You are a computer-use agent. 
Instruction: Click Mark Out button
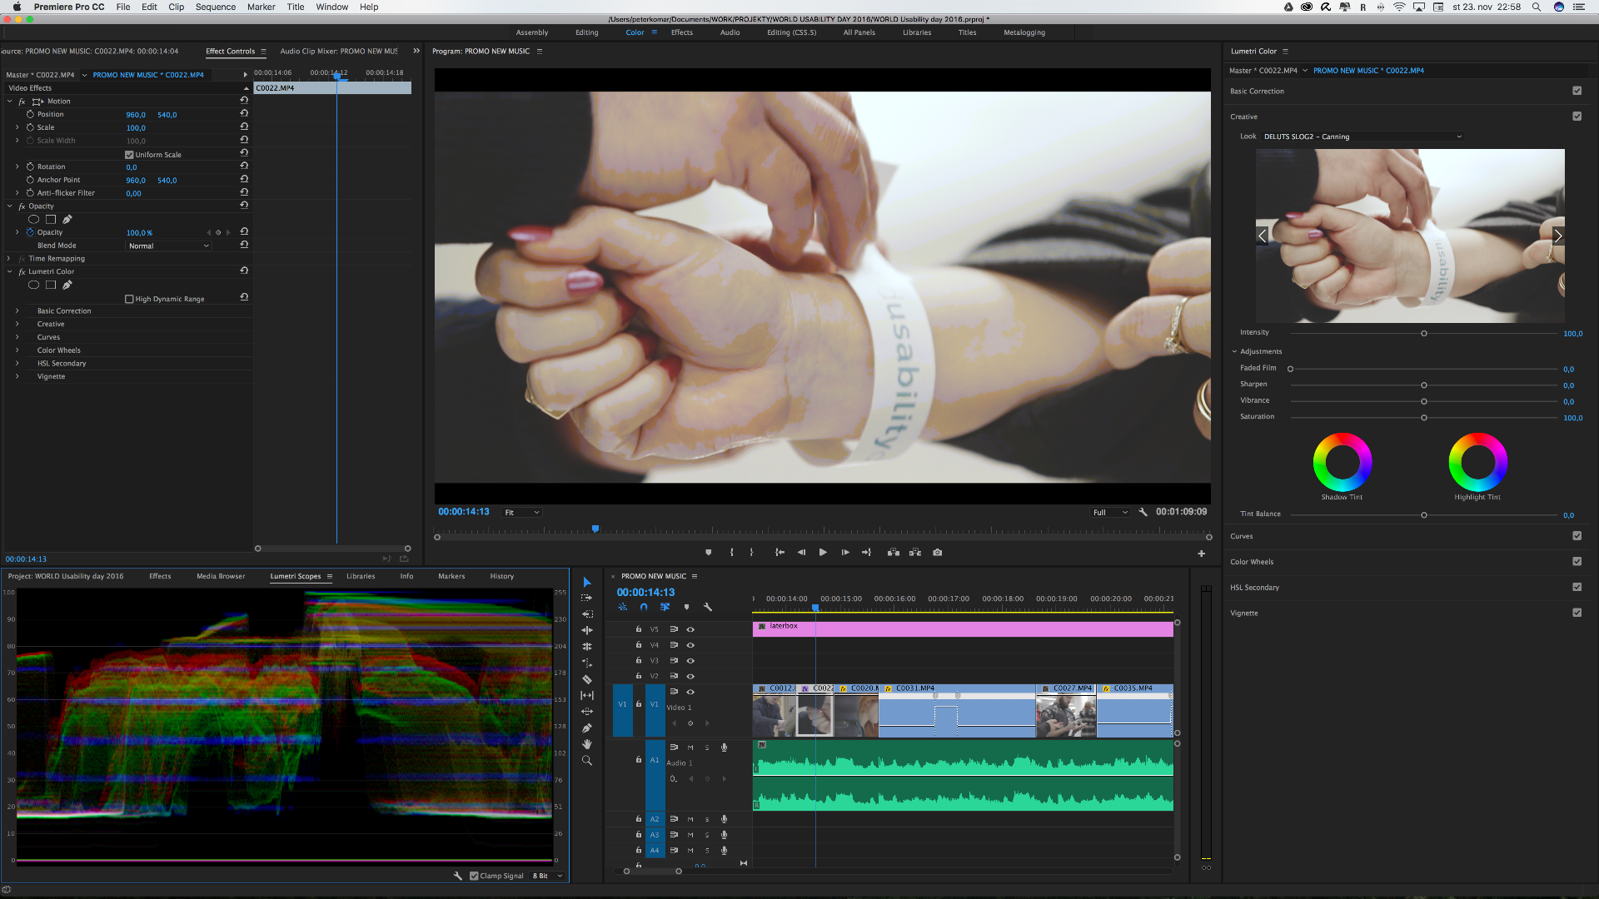[x=751, y=553]
